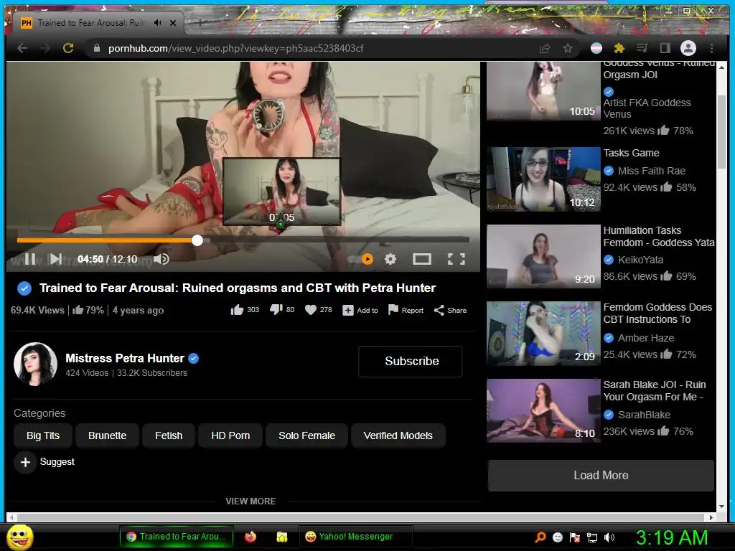Click the security flag tray icon

click(575, 537)
